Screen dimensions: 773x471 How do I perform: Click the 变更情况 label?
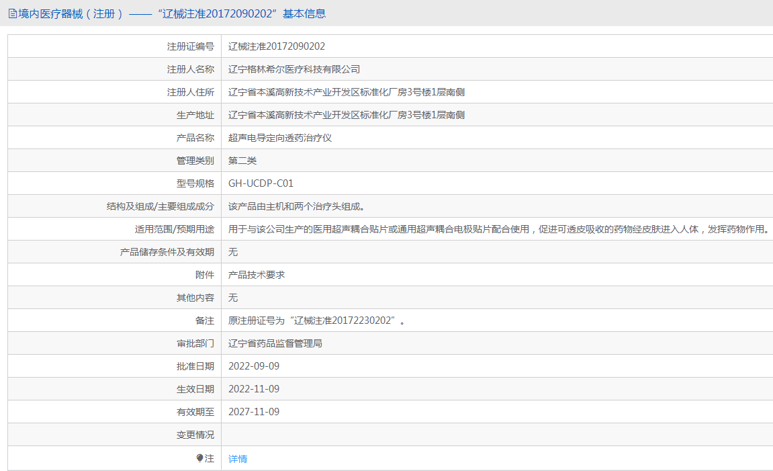[x=195, y=435]
